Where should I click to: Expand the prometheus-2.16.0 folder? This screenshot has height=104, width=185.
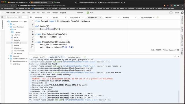point(9,59)
